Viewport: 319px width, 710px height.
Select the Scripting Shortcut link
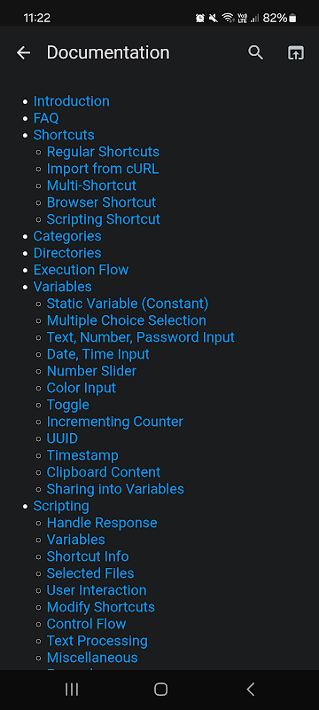(x=104, y=219)
